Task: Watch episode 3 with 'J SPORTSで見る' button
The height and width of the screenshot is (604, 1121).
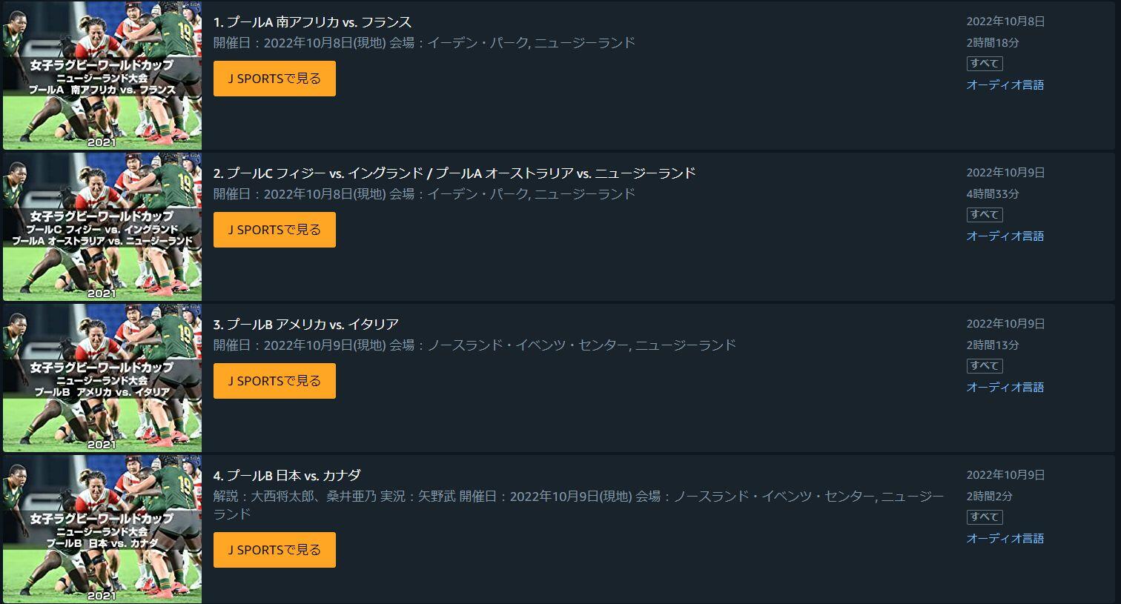Action: (274, 381)
